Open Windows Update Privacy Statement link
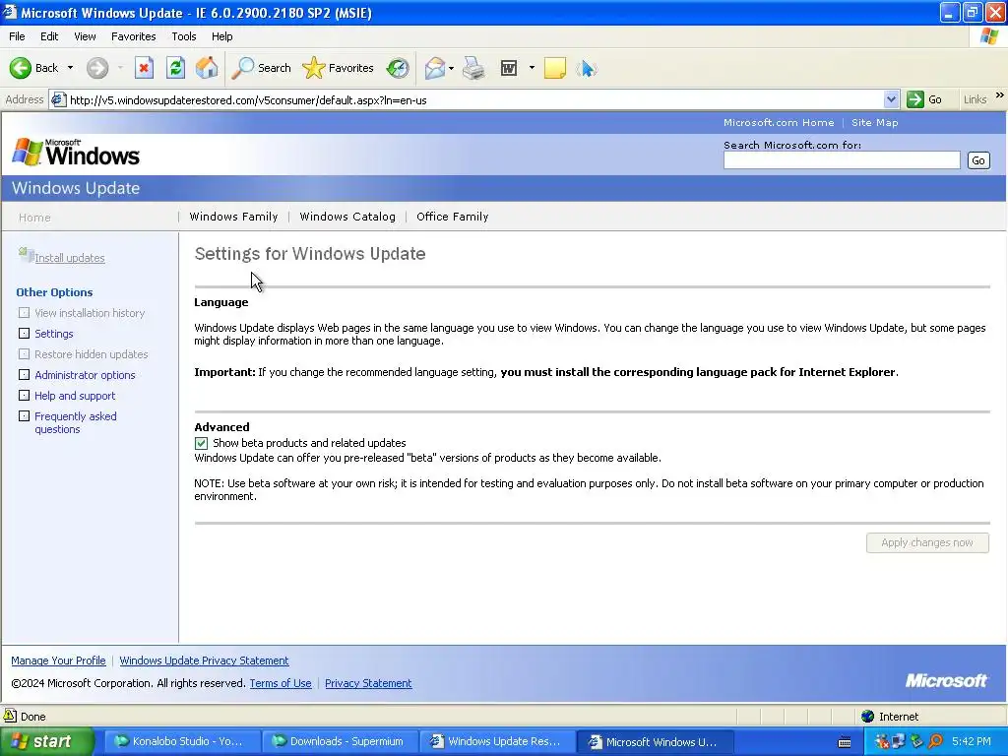Viewport: 1008px width, 756px height. click(x=204, y=661)
